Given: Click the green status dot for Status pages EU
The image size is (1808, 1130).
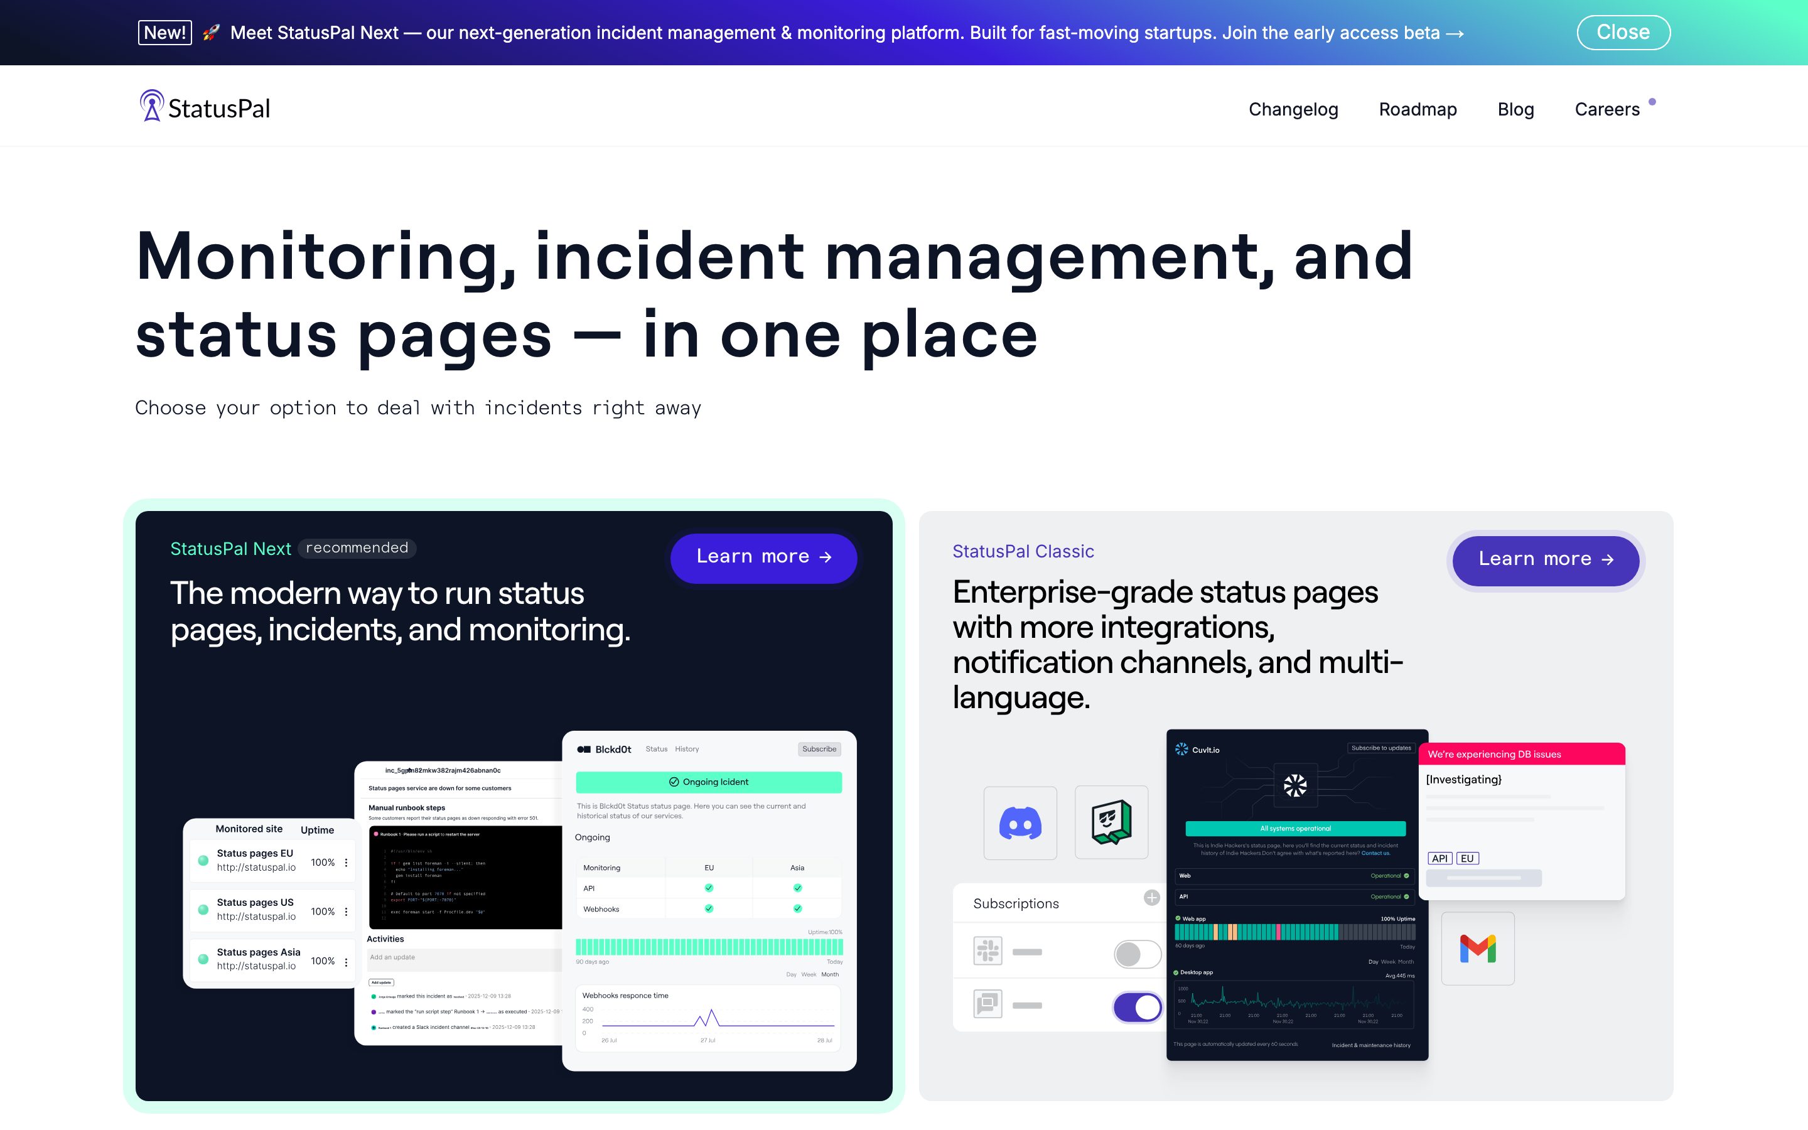Looking at the screenshot, I should pos(203,860).
